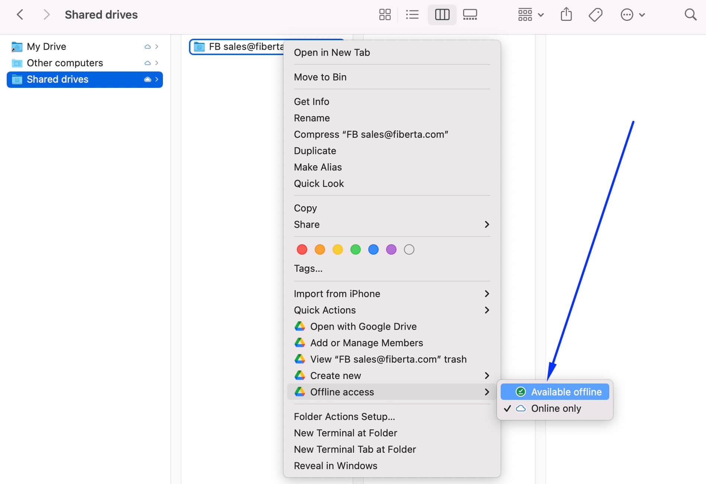Choose Duplicate from context menu
Screen dimensions: 706x484
392,151
